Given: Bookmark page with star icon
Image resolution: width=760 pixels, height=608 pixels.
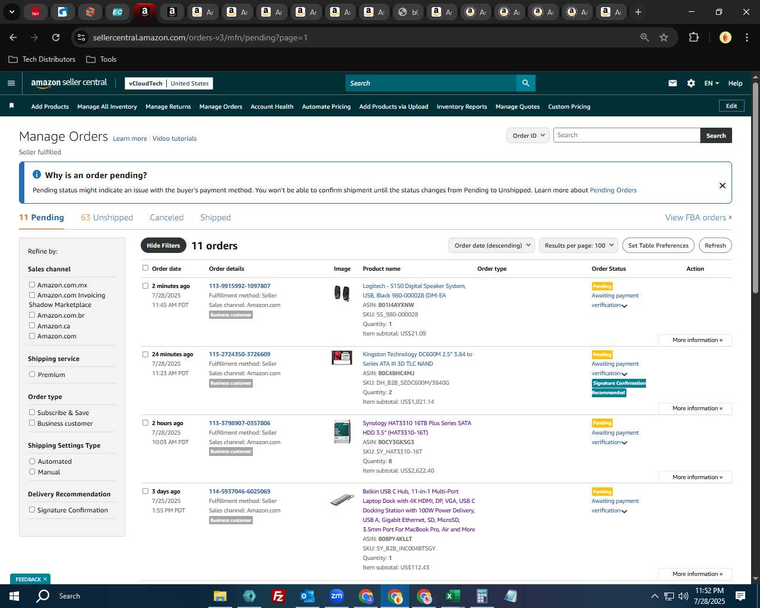Looking at the screenshot, I should point(664,37).
